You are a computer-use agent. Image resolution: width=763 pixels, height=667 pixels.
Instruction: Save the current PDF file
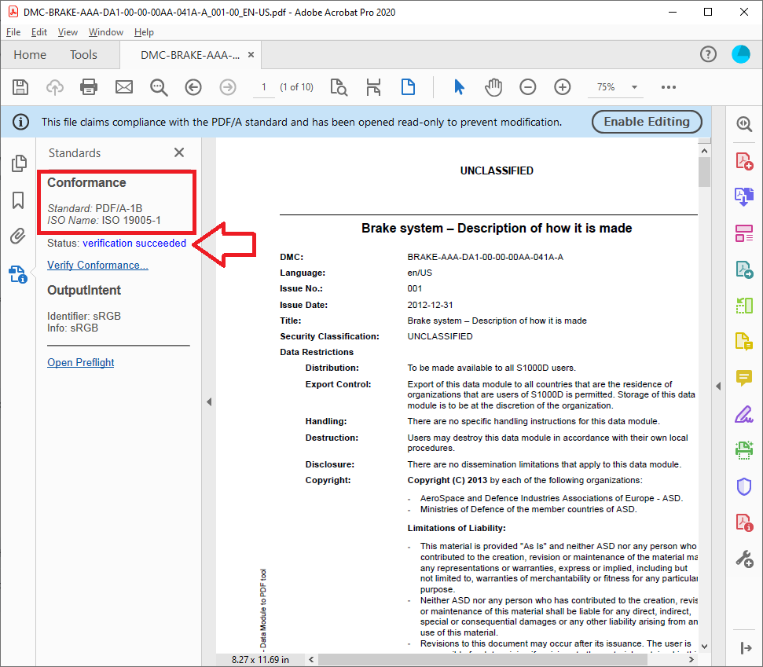(x=20, y=86)
